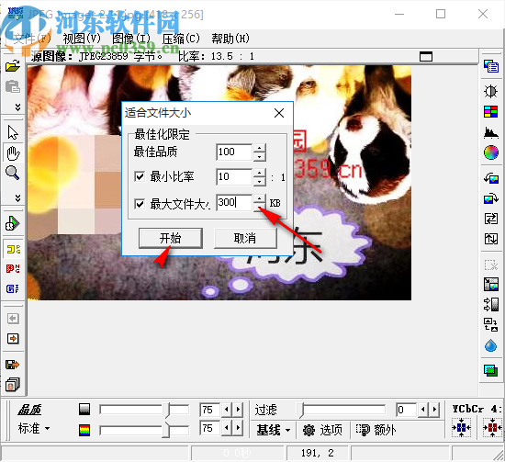The height and width of the screenshot is (462, 505).
Task: Click the 最大文件大小 KB field
Action: click(x=234, y=202)
